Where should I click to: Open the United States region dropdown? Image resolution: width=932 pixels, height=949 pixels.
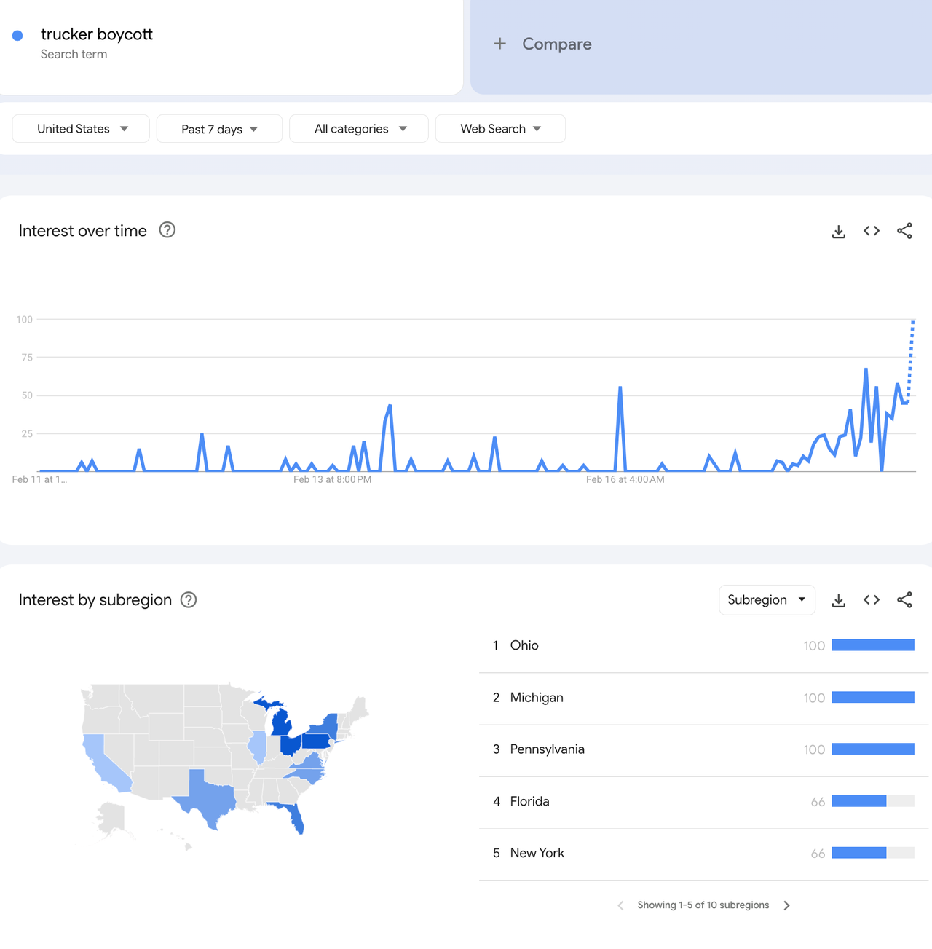81,129
